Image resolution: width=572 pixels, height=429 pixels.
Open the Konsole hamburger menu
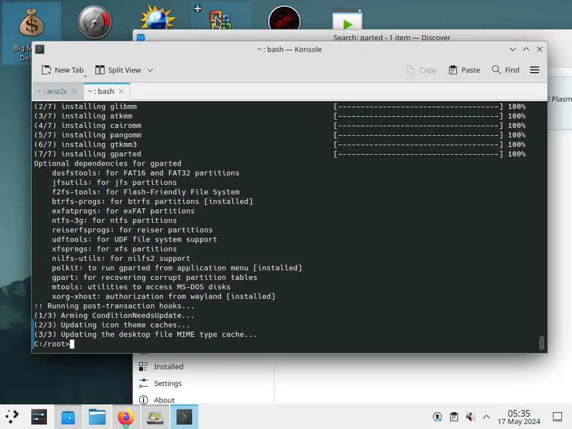point(535,70)
